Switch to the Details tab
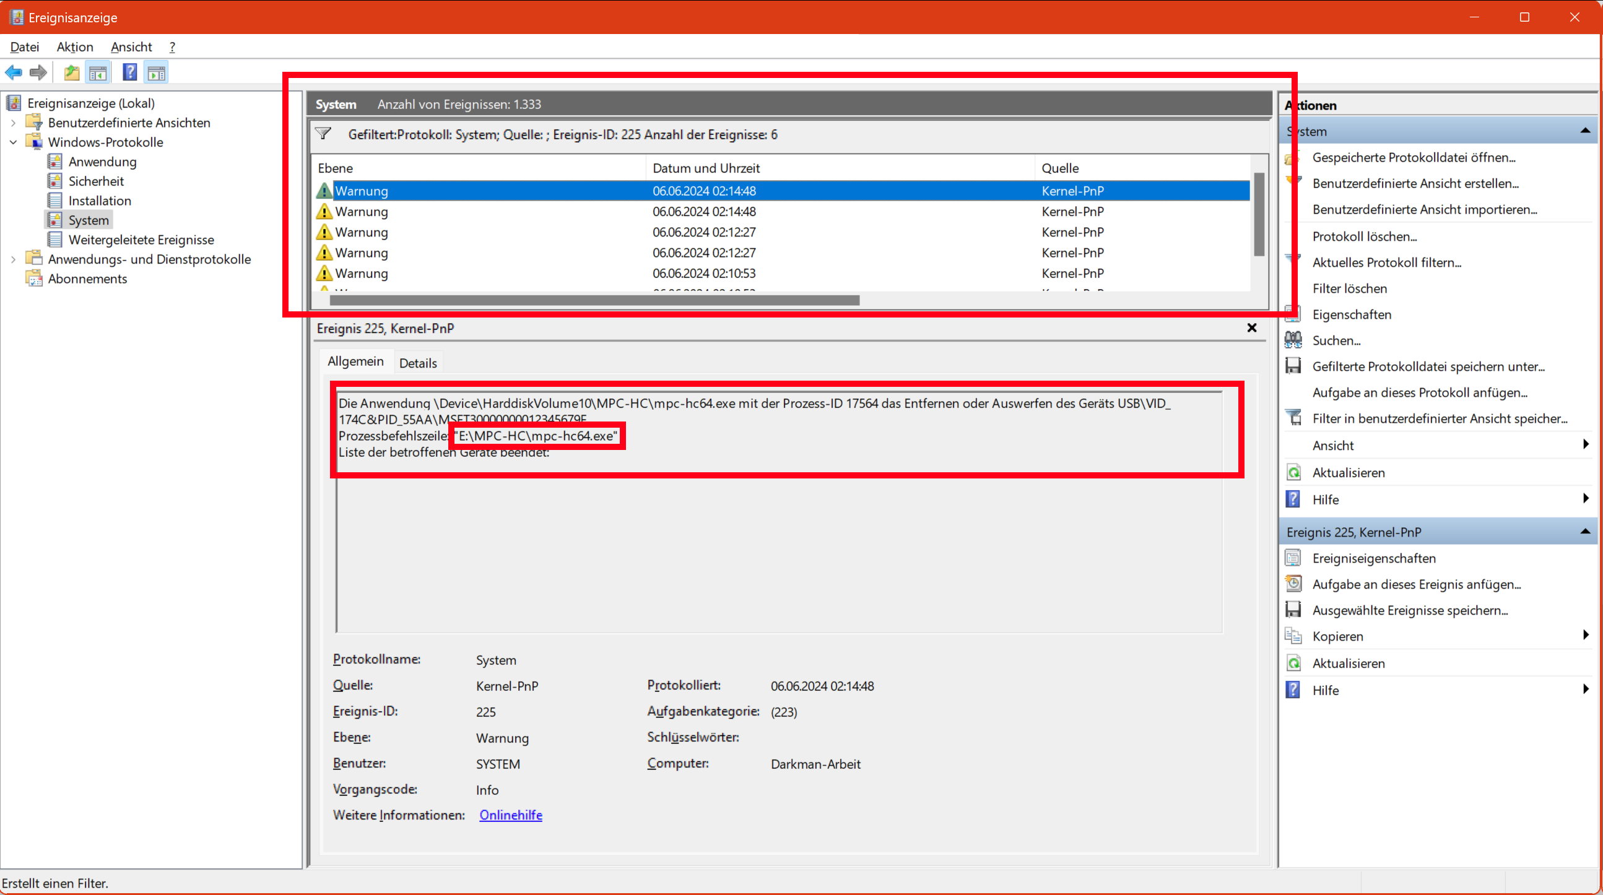The image size is (1603, 895). click(x=417, y=363)
